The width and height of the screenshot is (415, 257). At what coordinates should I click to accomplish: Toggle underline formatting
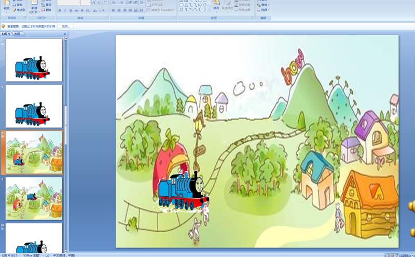71,10
